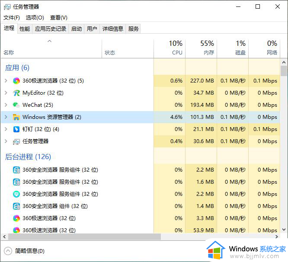Viewport: 288px width, 262px height.
Task: Sort processes by CPU column header
Action: [170, 49]
